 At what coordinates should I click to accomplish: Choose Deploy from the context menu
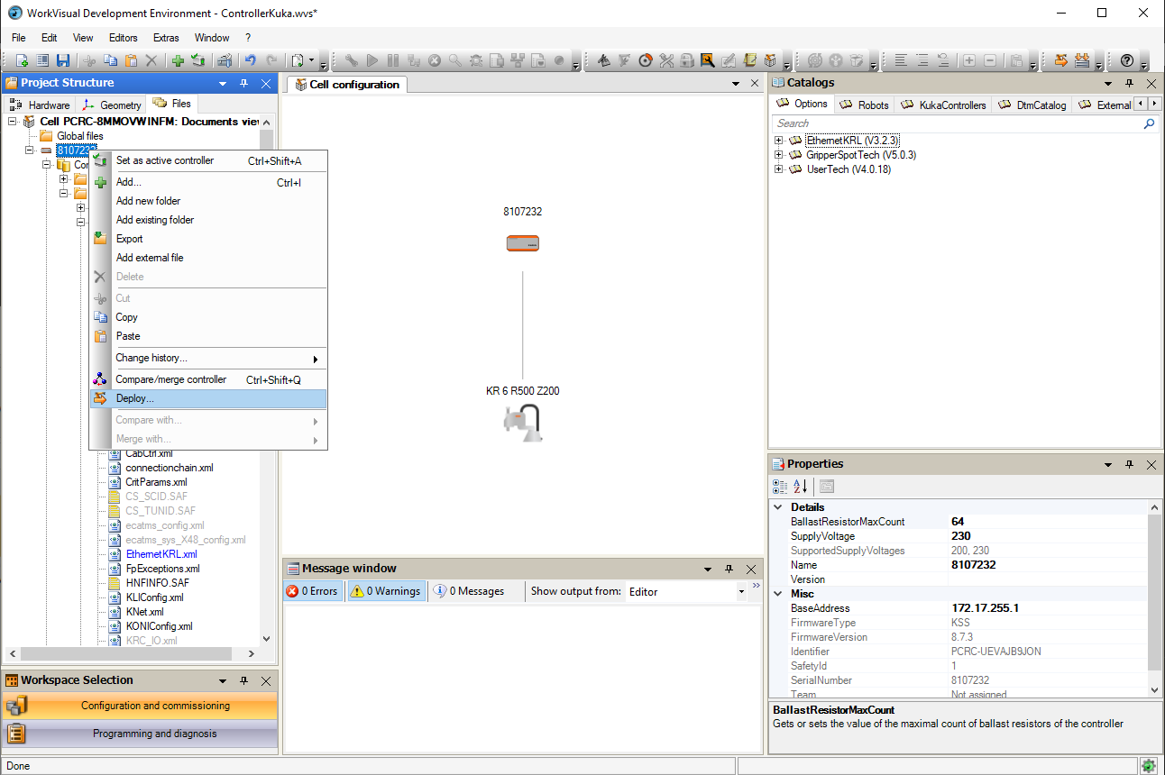[137, 397]
